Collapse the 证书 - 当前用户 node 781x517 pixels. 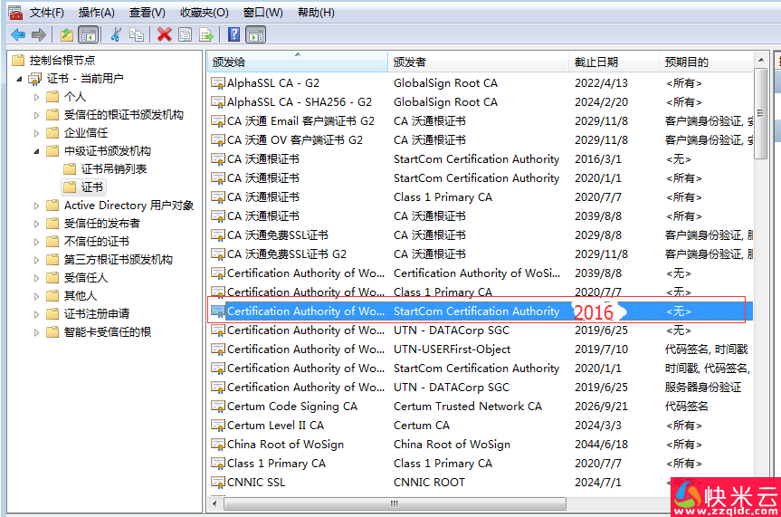pyautogui.click(x=19, y=79)
